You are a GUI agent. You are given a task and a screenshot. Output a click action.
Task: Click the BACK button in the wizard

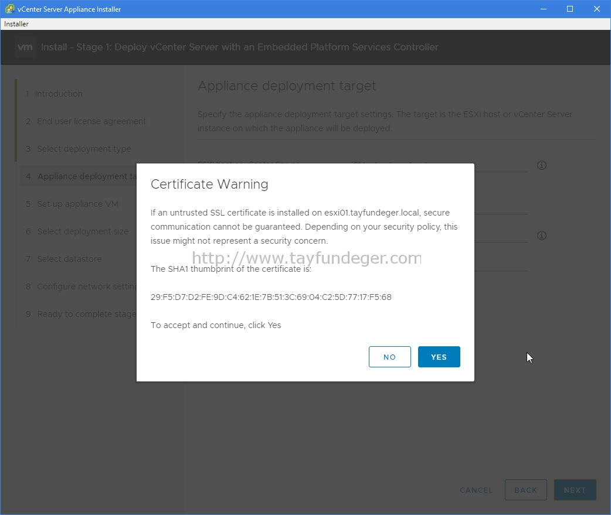[x=525, y=490]
